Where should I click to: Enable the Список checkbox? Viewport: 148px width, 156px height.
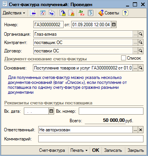tap(123, 58)
